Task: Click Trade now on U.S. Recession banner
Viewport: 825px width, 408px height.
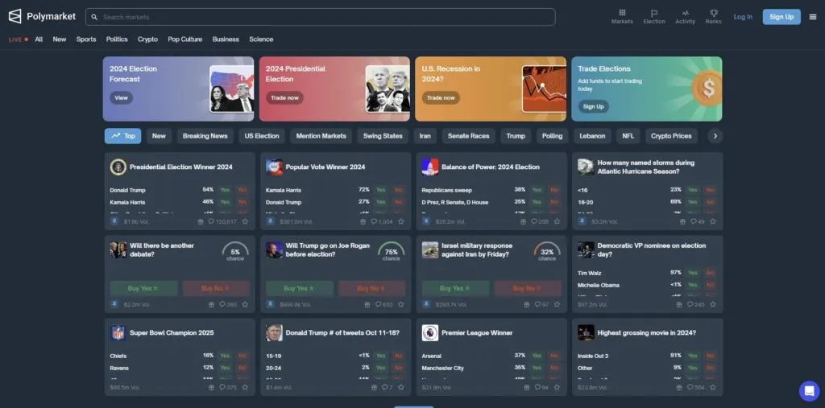Action: click(441, 98)
